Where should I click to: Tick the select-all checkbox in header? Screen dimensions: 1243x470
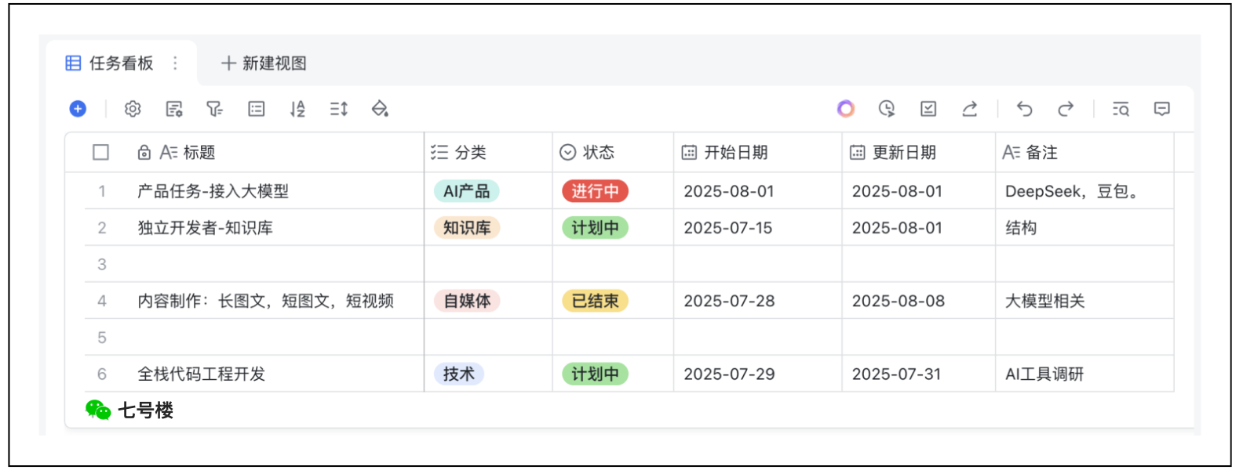click(x=100, y=152)
